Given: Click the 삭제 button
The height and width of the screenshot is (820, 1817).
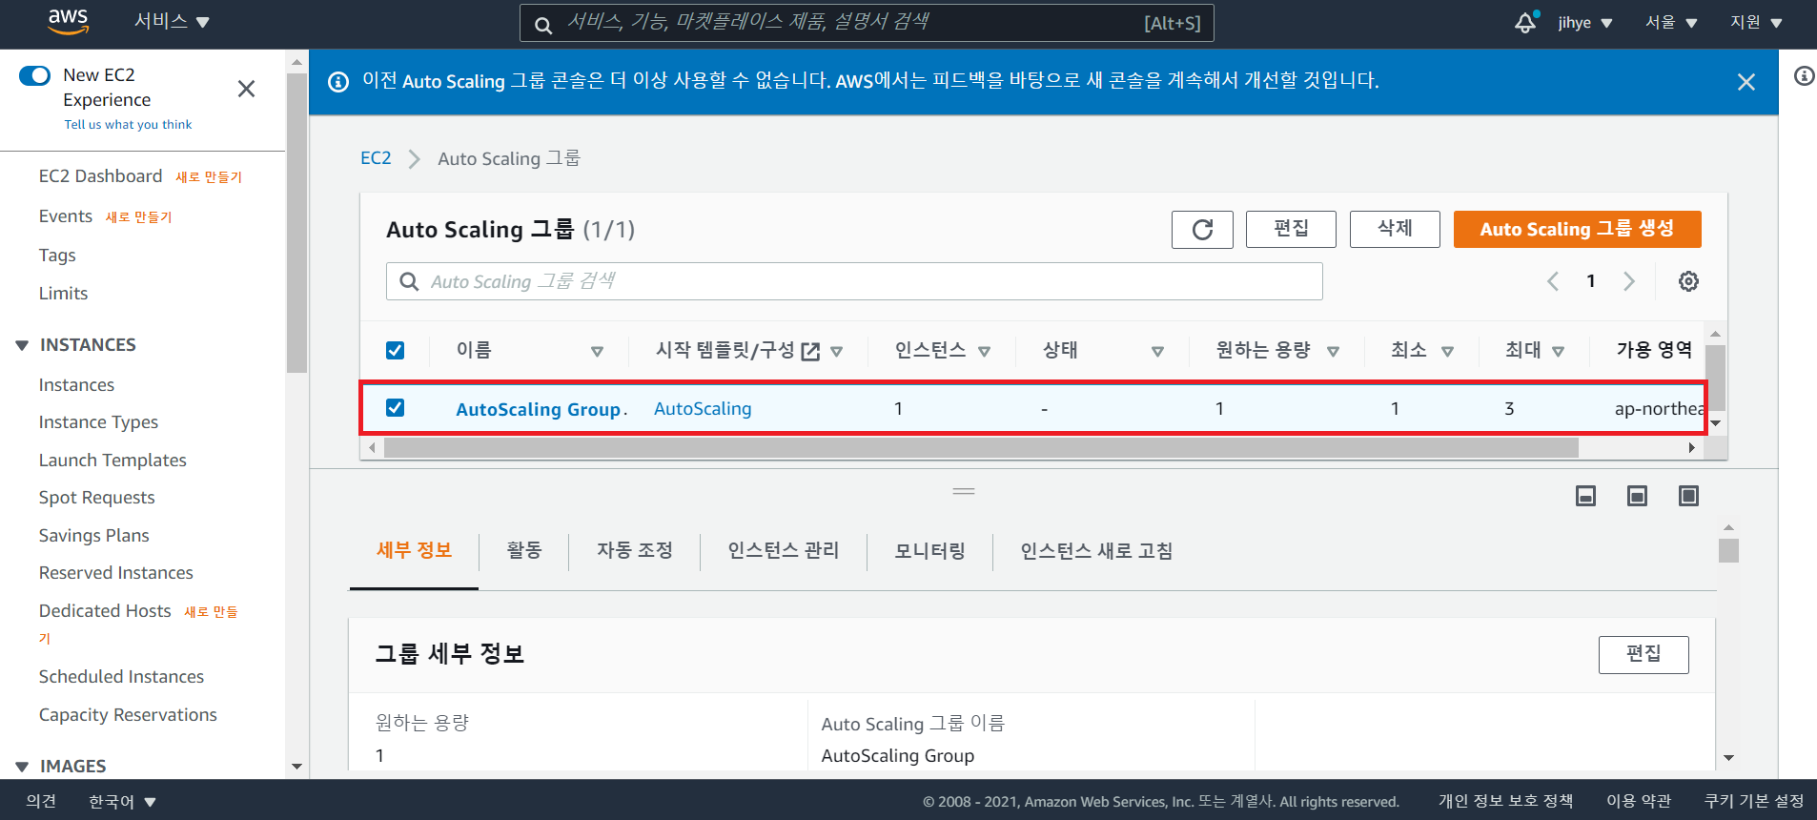Looking at the screenshot, I should click(1395, 229).
